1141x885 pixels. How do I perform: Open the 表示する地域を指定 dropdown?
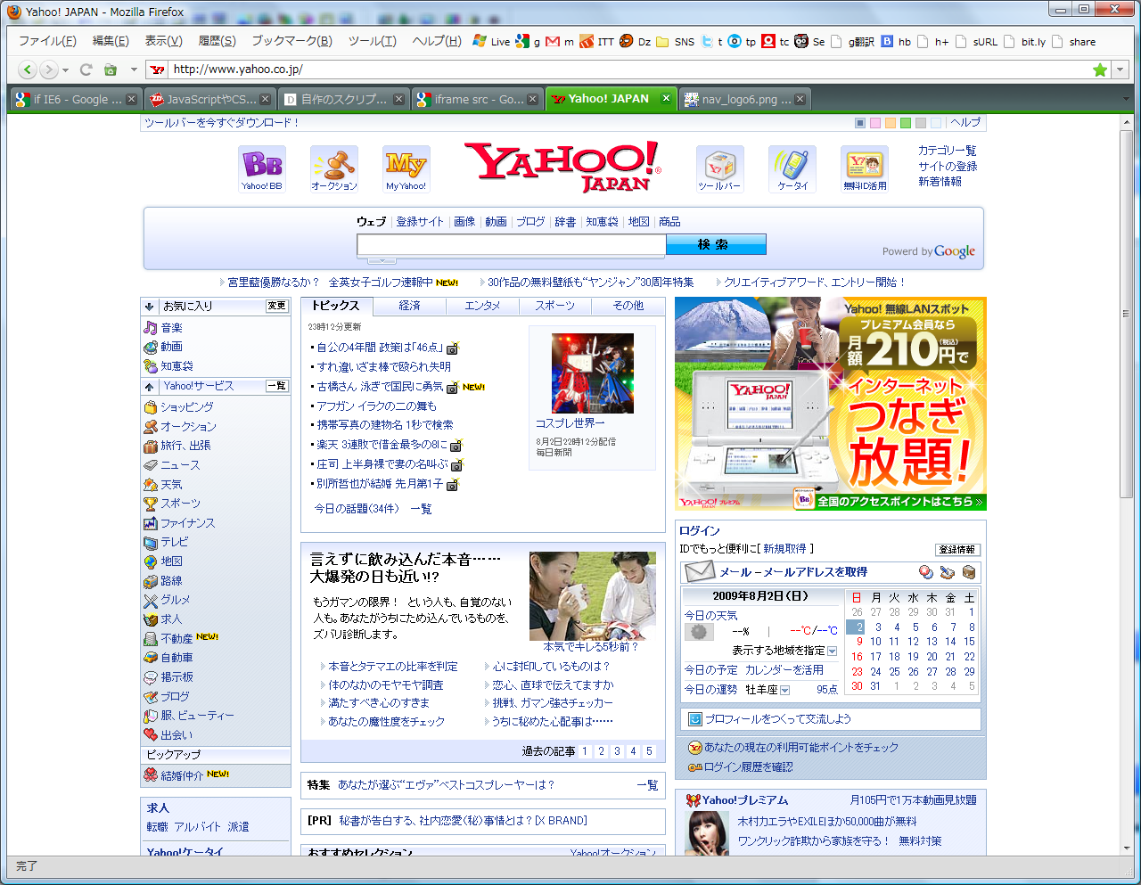(x=832, y=651)
